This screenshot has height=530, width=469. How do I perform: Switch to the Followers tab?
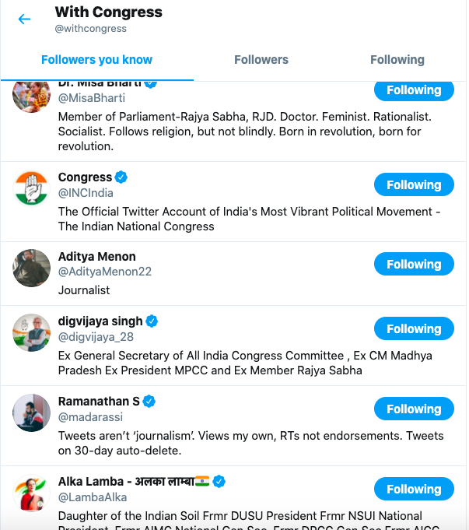click(x=261, y=59)
